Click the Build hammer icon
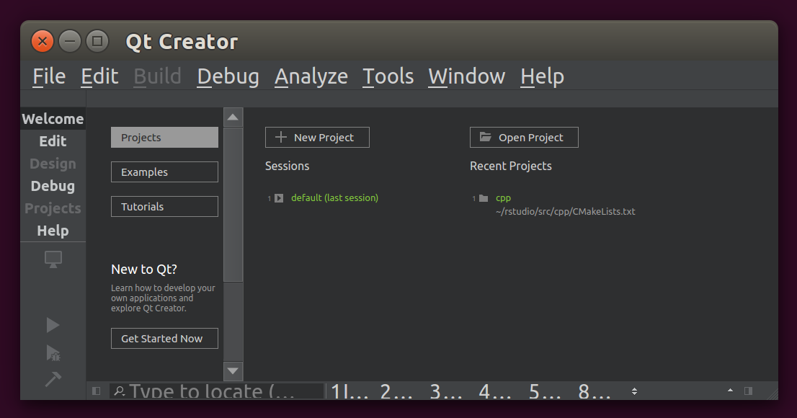 click(53, 379)
